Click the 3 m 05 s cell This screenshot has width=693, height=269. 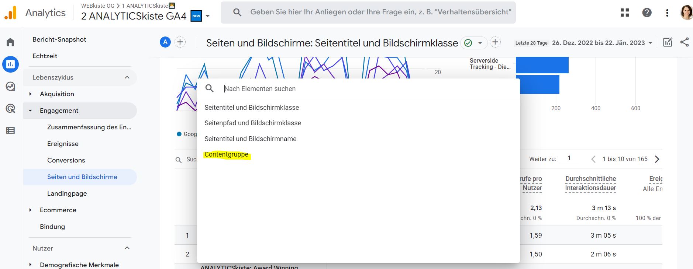tap(603, 235)
